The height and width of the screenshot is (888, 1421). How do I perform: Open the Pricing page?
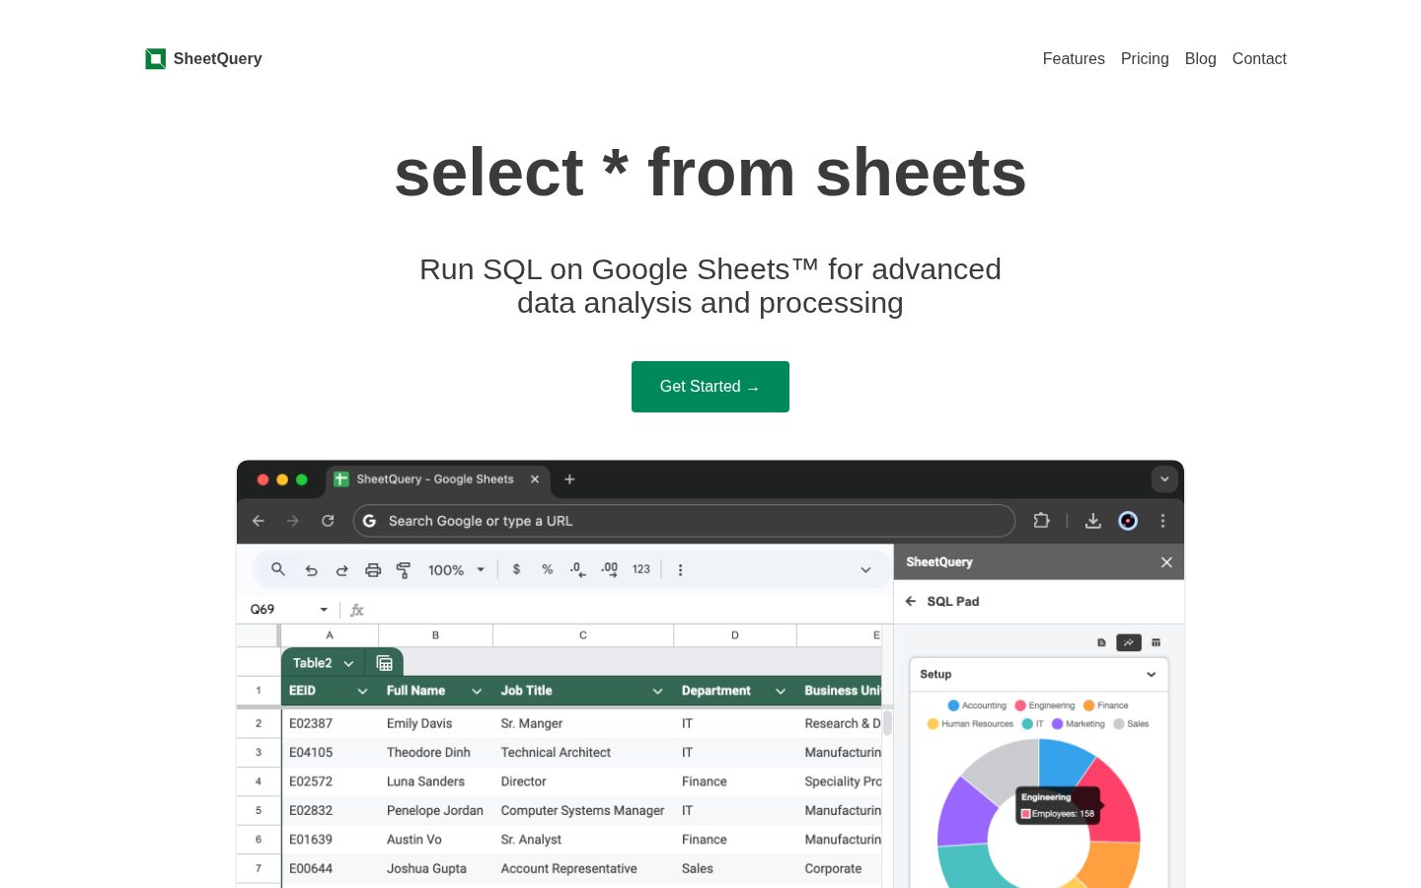pyautogui.click(x=1145, y=59)
